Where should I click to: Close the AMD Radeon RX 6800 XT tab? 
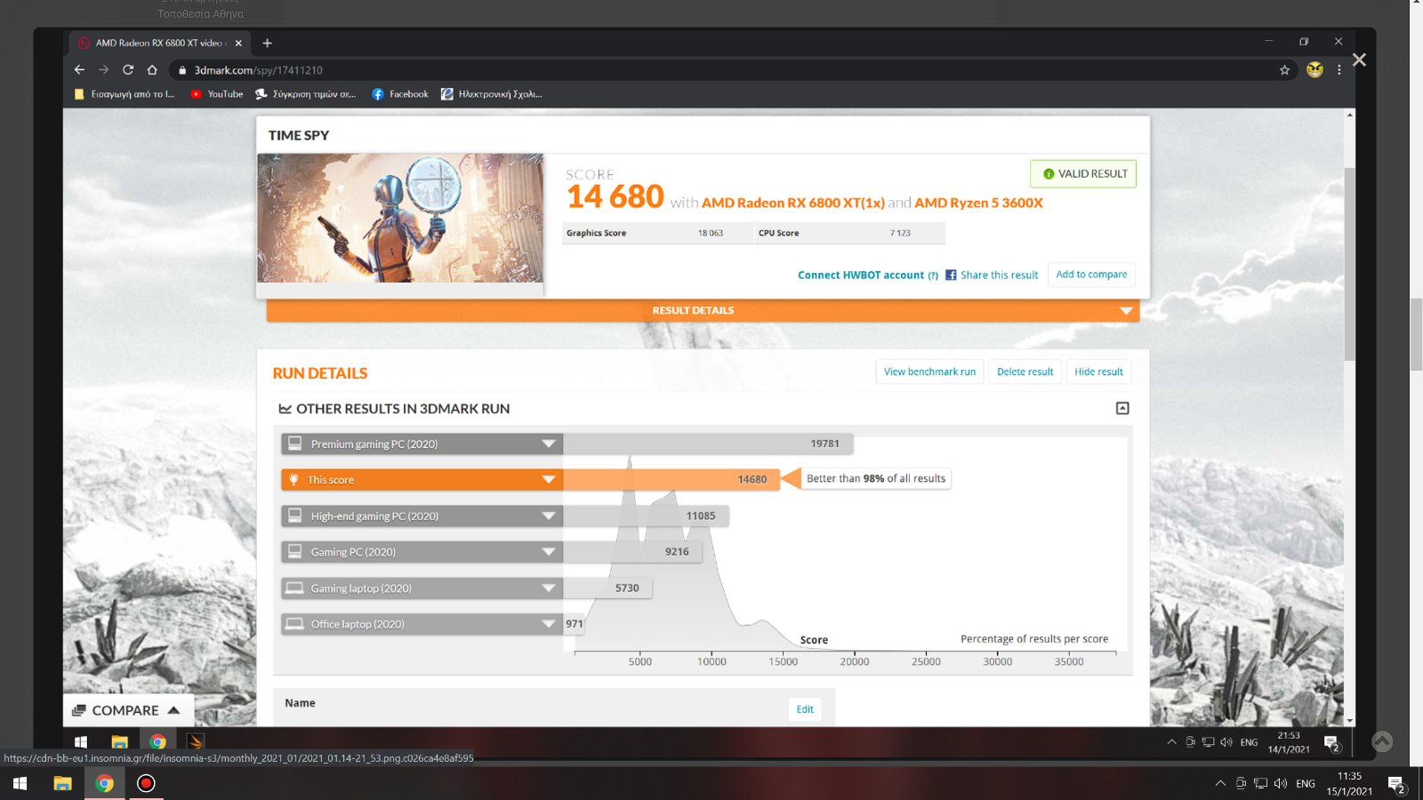[238, 43]
